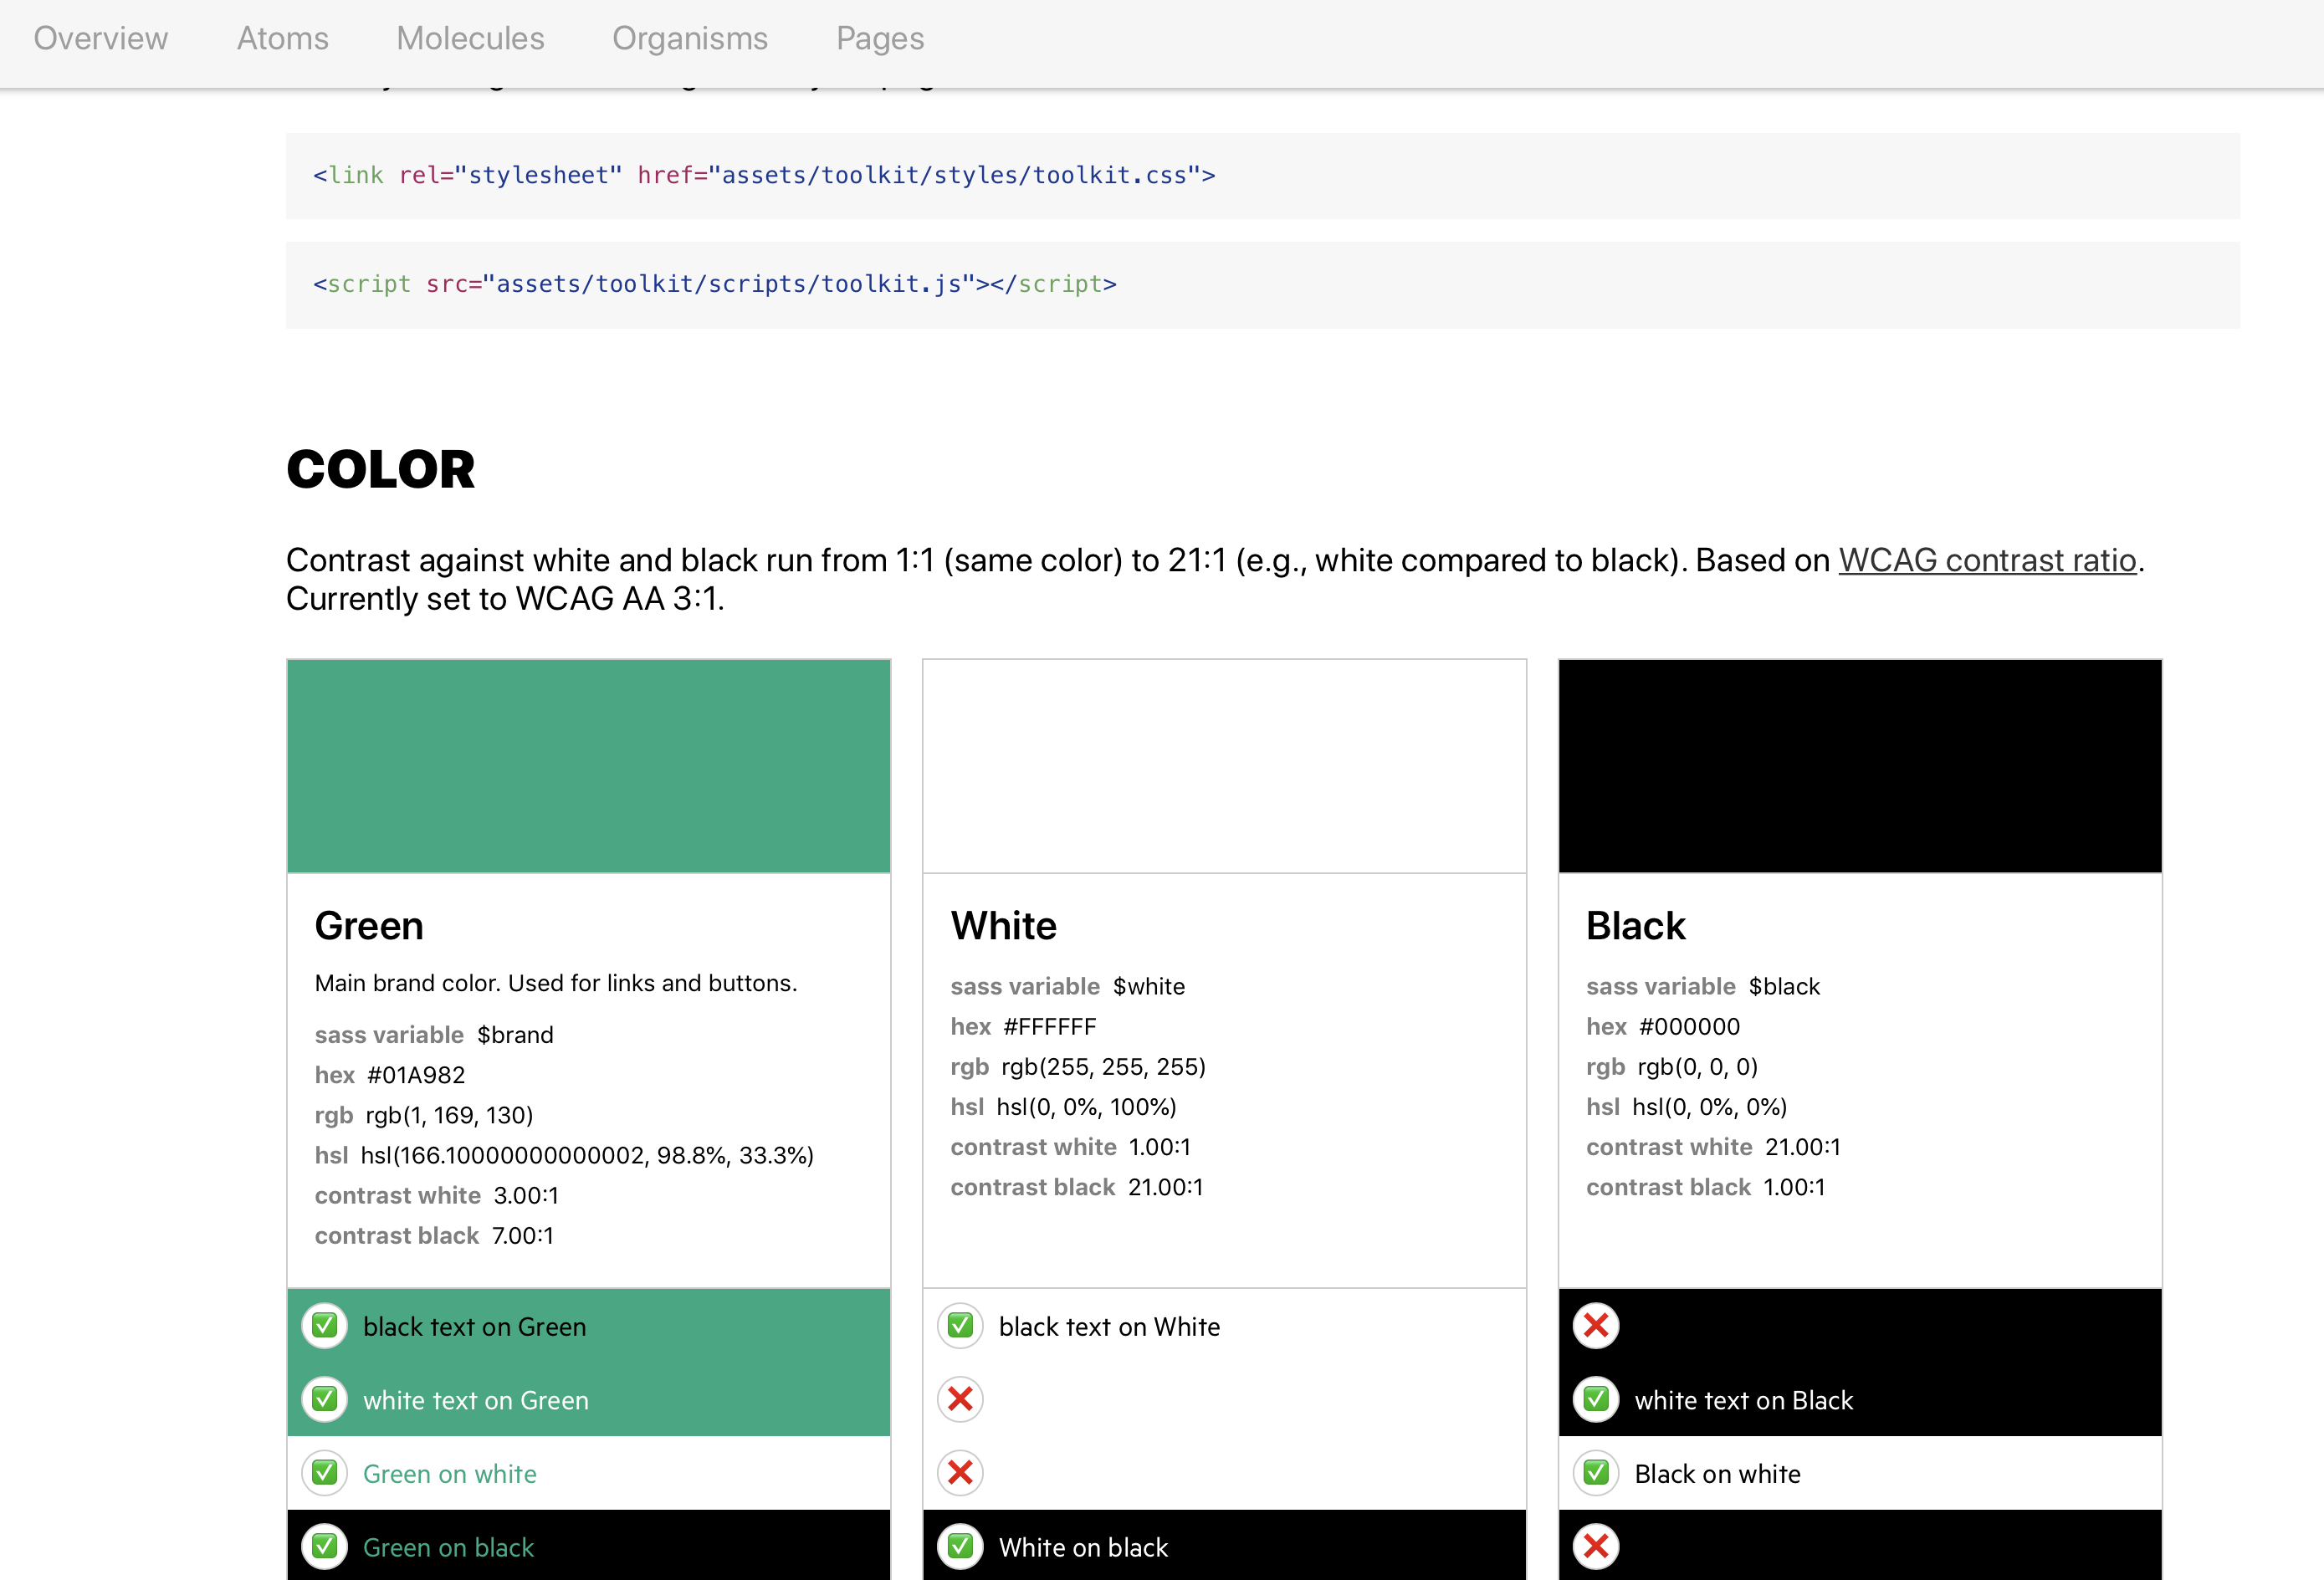Click the $black sass variable value

point(1784,987)
